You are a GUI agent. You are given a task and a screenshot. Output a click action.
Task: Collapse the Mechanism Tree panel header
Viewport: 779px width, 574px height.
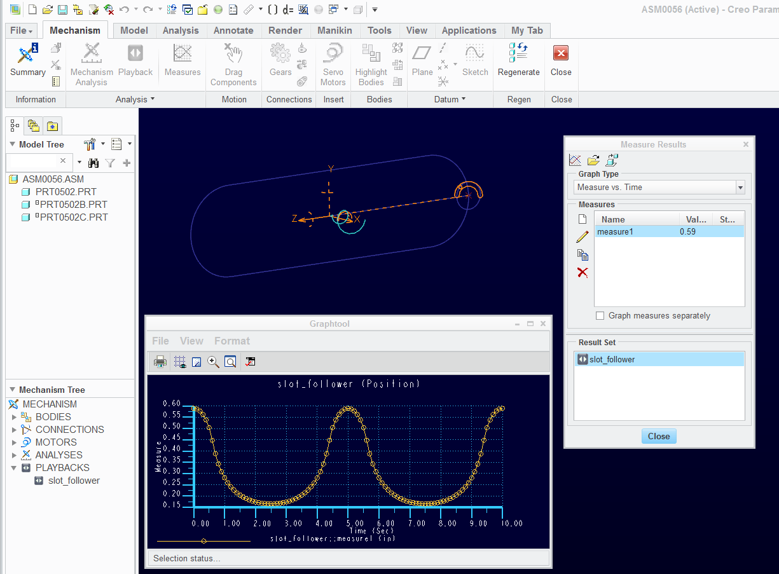click(x=12, y=390)
